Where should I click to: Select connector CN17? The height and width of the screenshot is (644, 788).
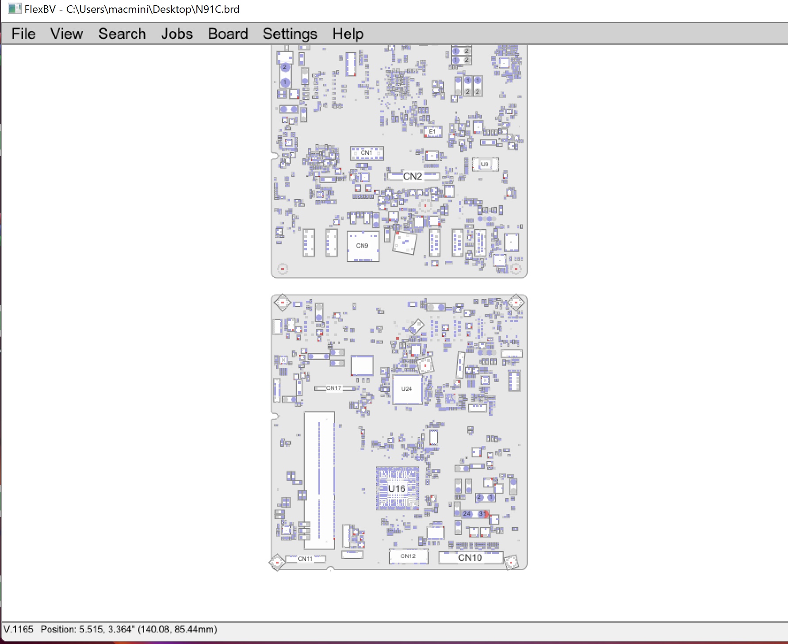pyautogui.click(x=334, y=388)
